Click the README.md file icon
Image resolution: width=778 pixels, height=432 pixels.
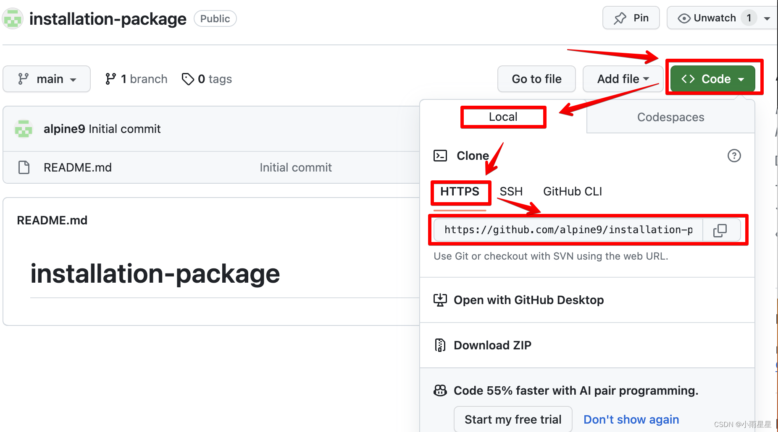pyautogui.click(x=24, y=167)
